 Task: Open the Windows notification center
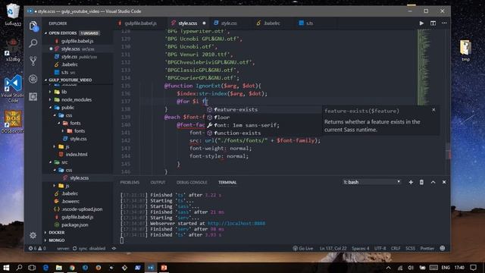[473, 268]
